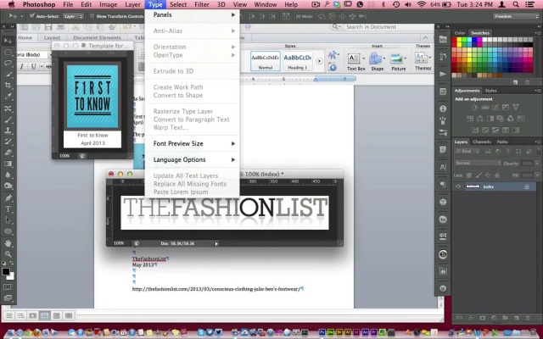Screen dimensions: 543x339
Task: Click the First to Know image thumbnail
Action: [x=92, y=97]
